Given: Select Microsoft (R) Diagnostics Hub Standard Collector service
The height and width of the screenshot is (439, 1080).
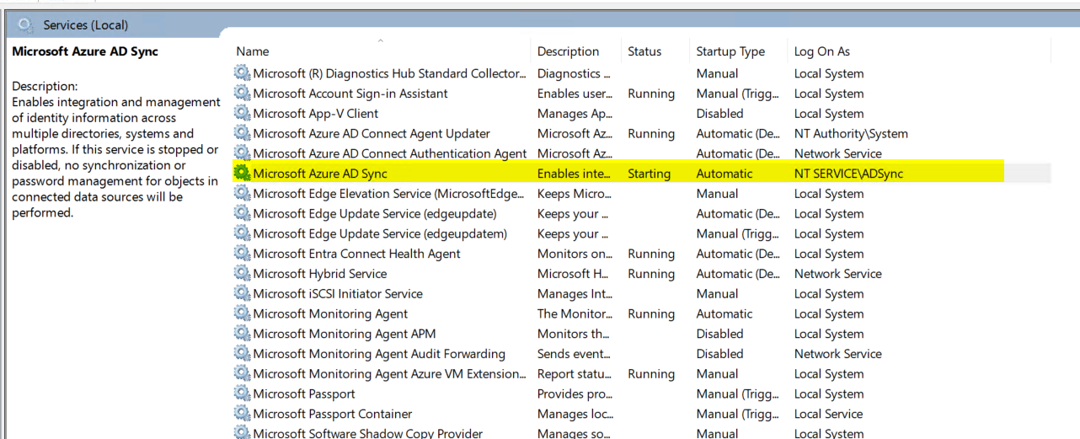Looking at the screenshot, I should coord(390,73).
